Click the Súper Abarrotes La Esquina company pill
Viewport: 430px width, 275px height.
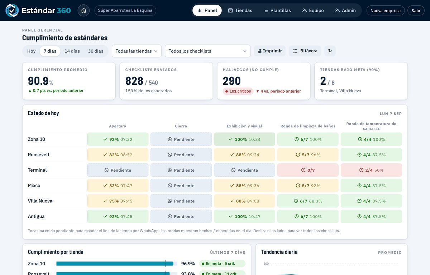[125, 10]
